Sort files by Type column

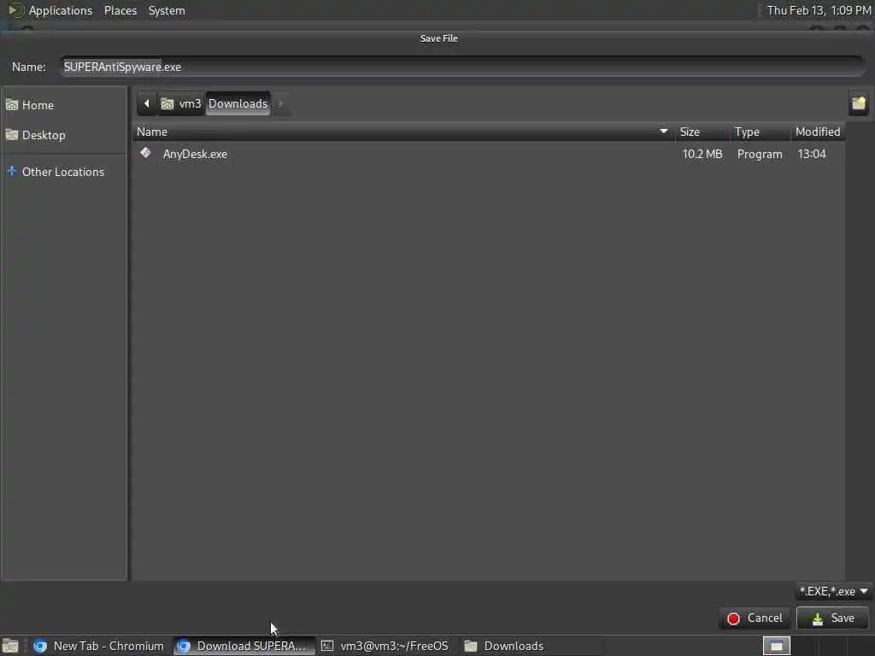(x=759, y=132)
